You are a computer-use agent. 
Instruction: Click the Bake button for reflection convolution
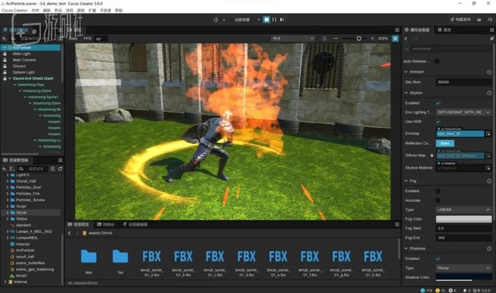(x=444, y=143)
